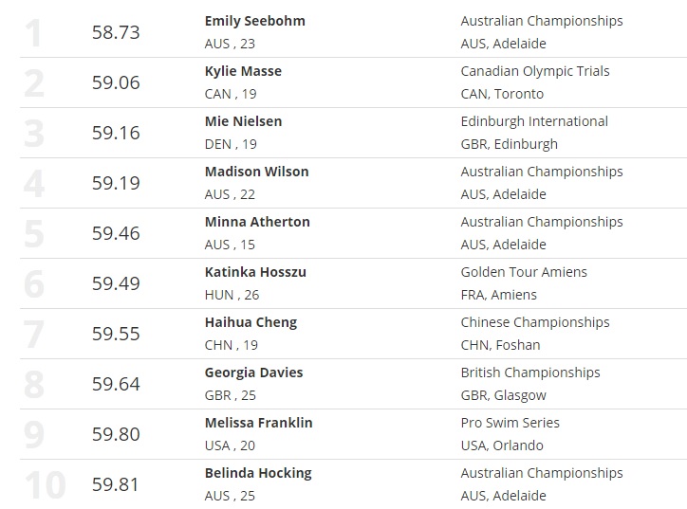Screen dimensions: 687x509
Task: Select Chinese Championships competition
Action: pyautogui.click(x=535, y=322)
